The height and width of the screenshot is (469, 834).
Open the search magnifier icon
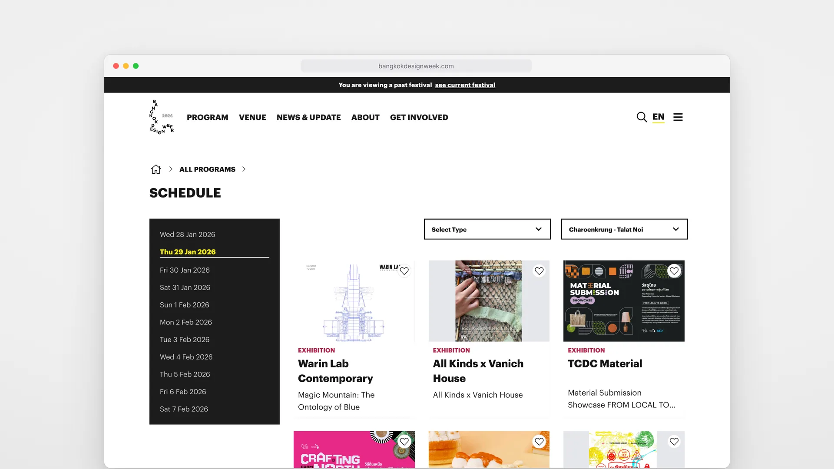642,117
